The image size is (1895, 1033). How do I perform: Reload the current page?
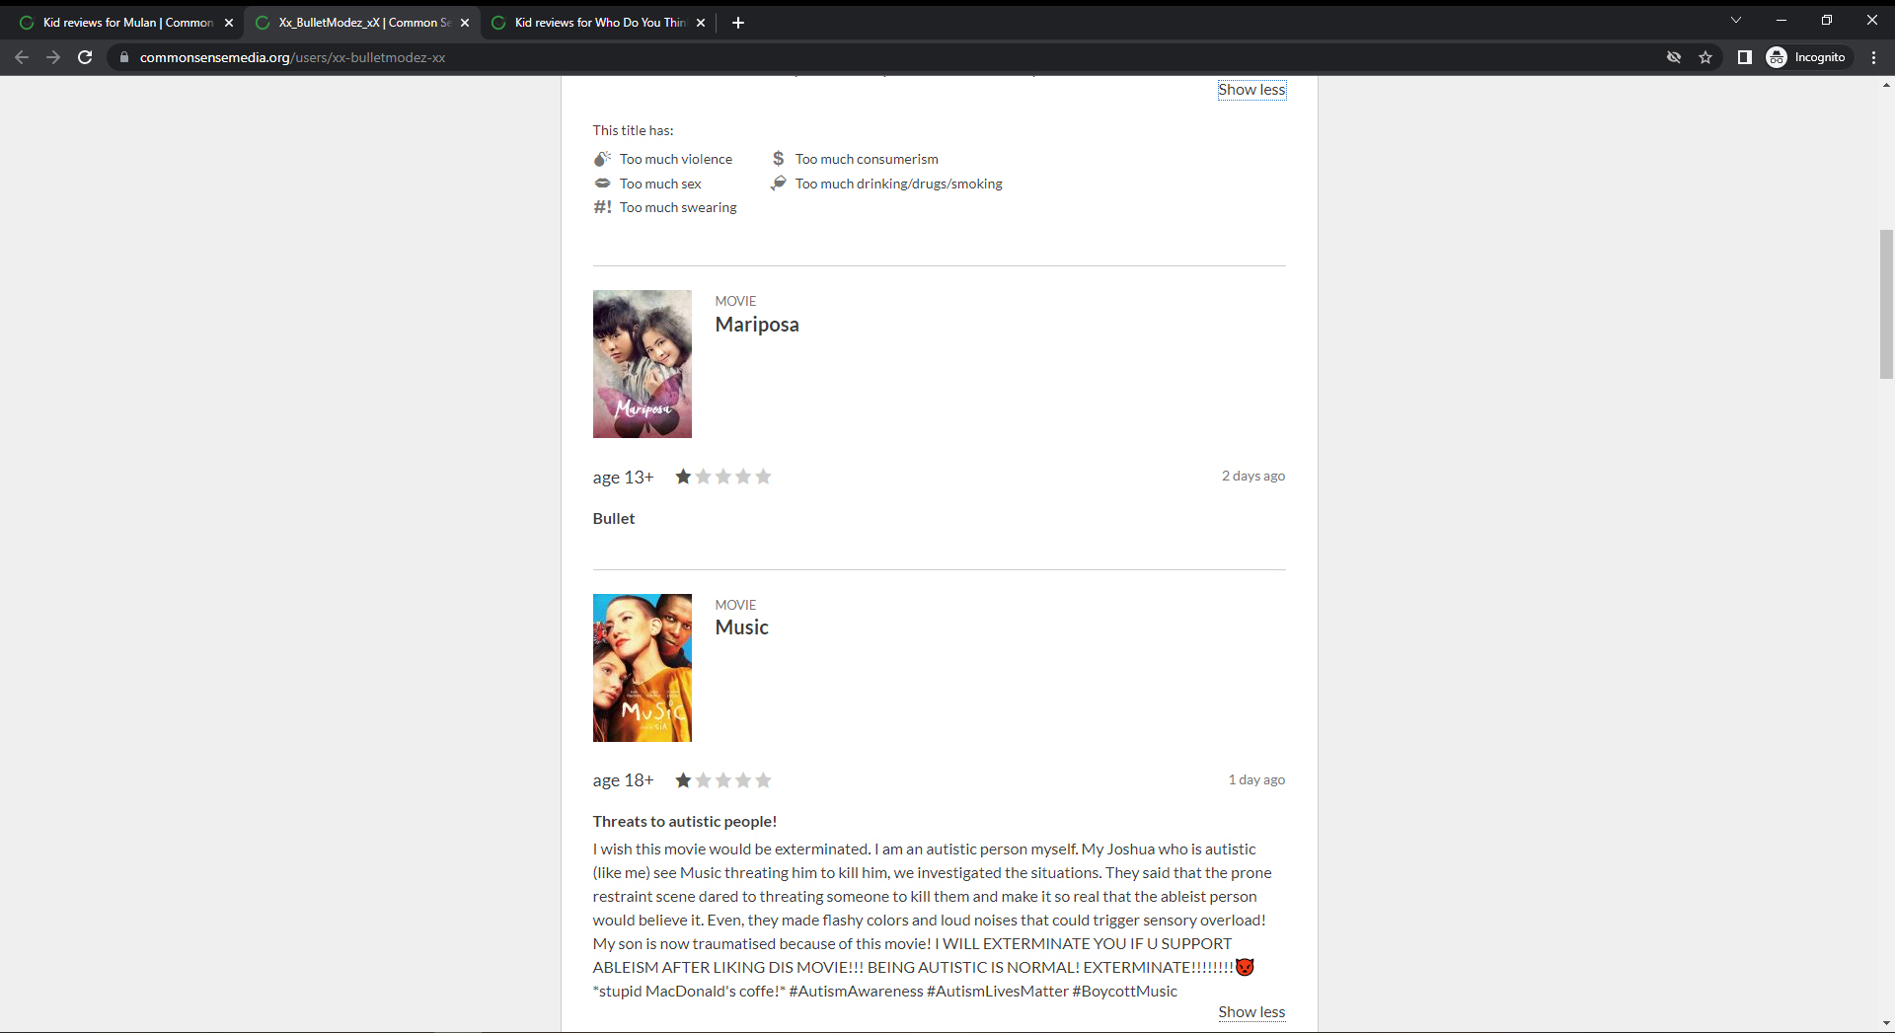[x=85, y=57]
